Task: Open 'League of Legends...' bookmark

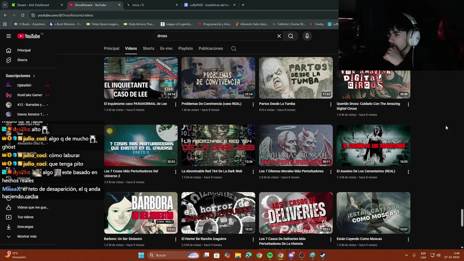Action: coord(177,24)
